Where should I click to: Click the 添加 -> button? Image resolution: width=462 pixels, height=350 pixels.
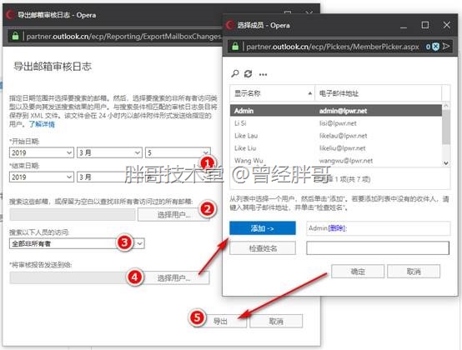coord(263,228)
